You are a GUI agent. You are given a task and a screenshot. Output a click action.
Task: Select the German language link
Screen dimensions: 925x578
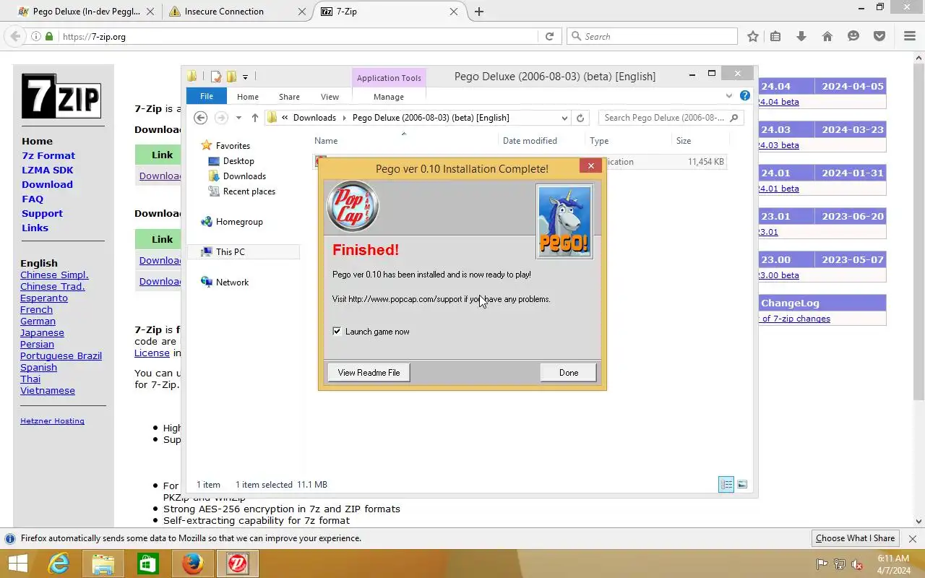coord(38,321)
